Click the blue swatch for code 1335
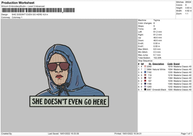The width and height of the screenshot is (193, 136). click(145, 72)
